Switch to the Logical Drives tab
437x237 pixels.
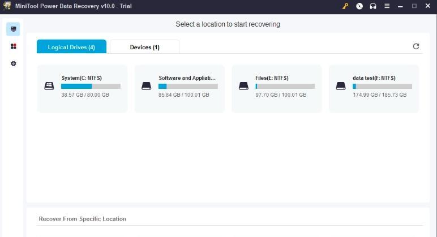71,47
